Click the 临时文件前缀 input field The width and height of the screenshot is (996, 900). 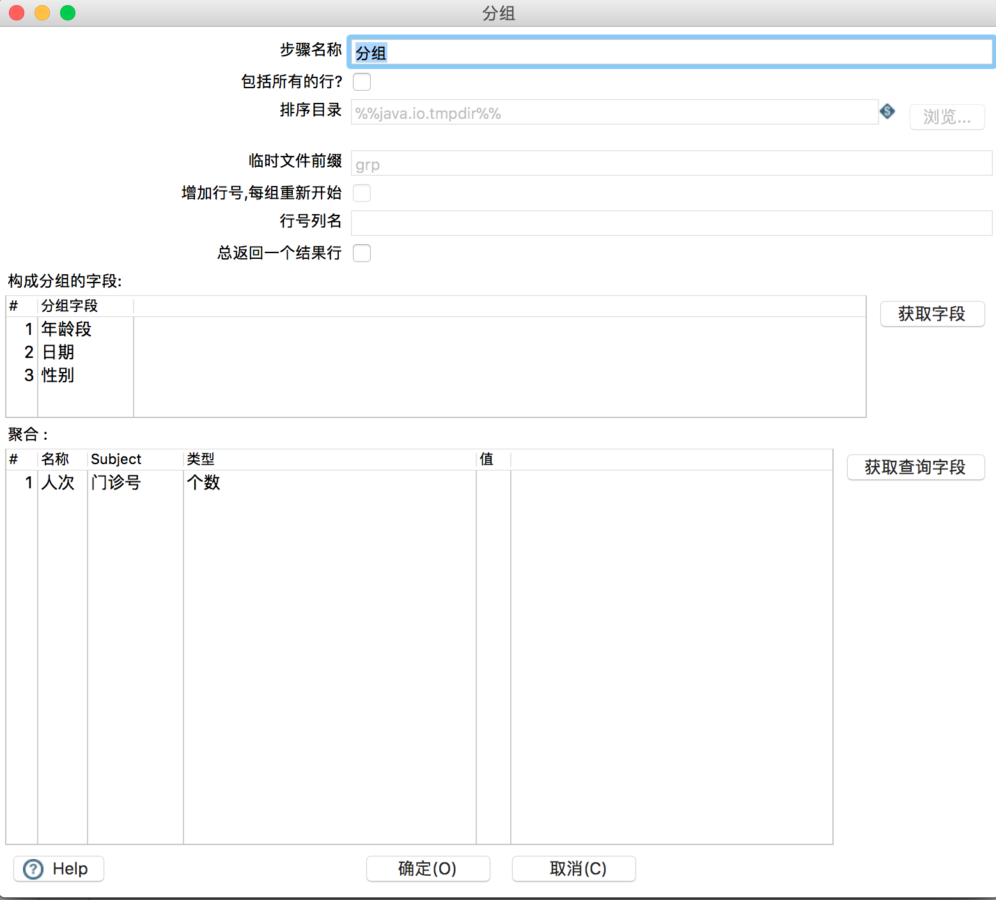point(671,164)
